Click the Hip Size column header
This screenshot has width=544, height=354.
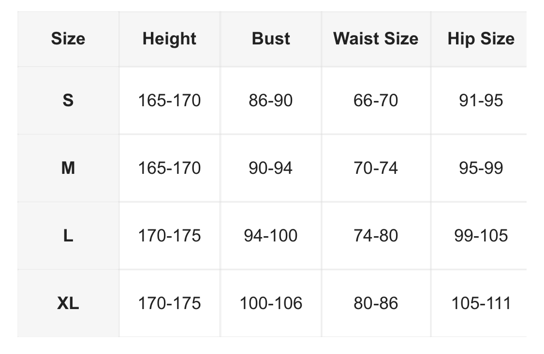(481, 39)
